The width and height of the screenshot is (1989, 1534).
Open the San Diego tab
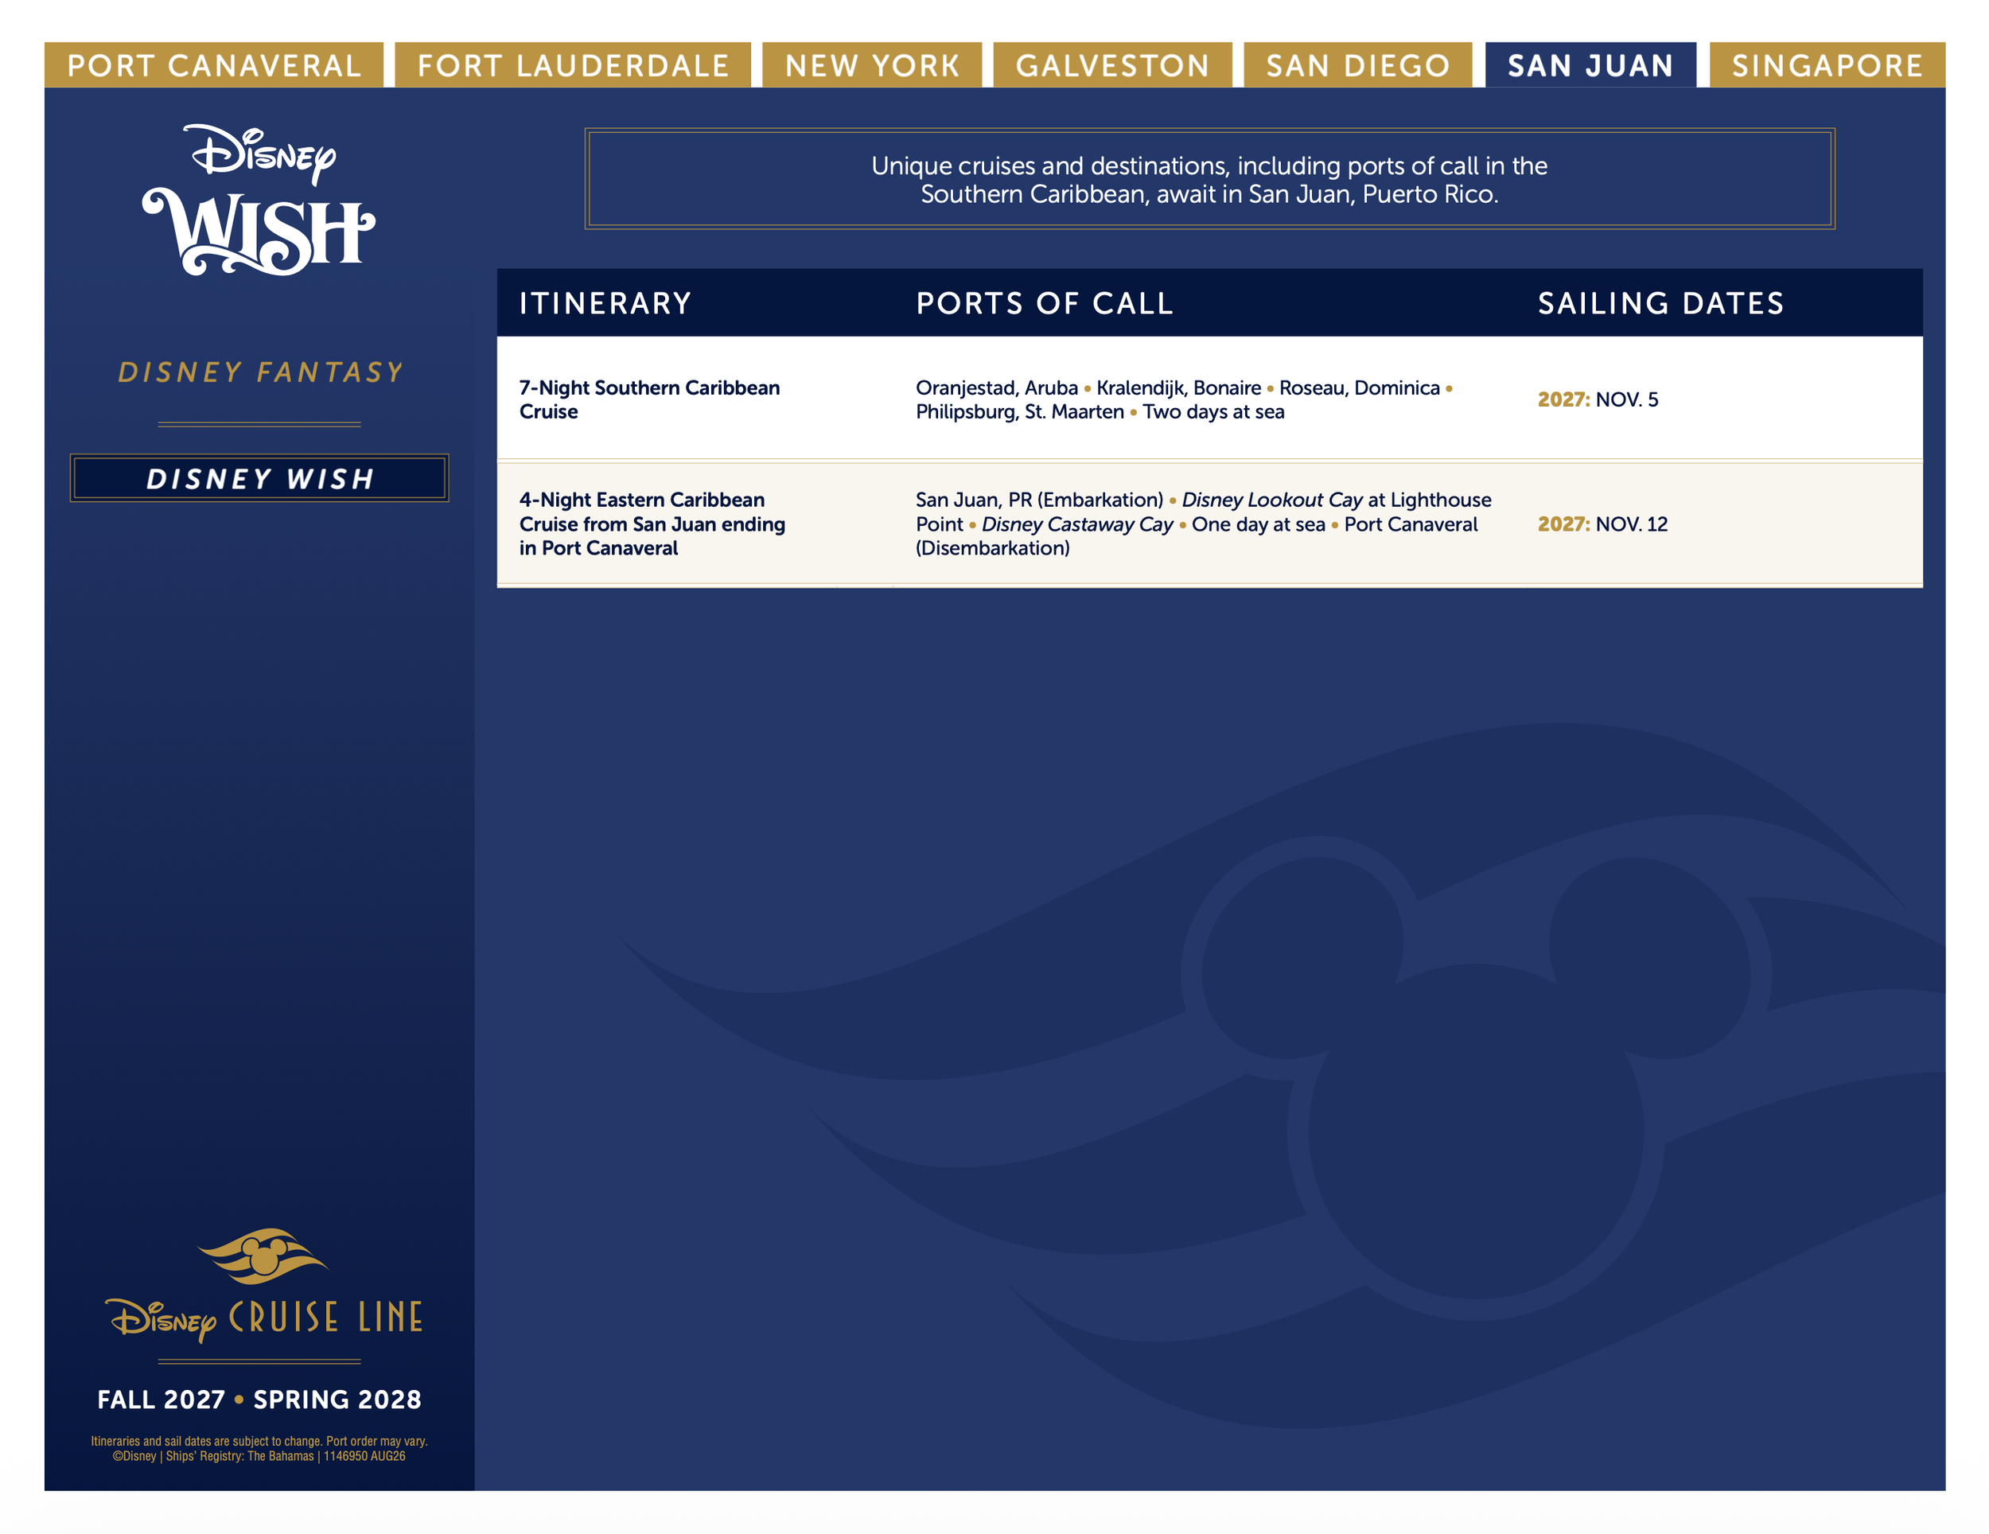1357,64
